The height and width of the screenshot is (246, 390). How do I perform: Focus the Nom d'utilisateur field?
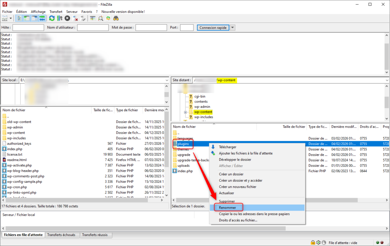[93, 28]
